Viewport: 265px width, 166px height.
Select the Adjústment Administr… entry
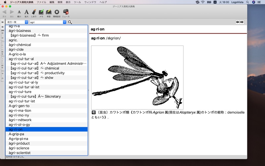tap(46, 63)
